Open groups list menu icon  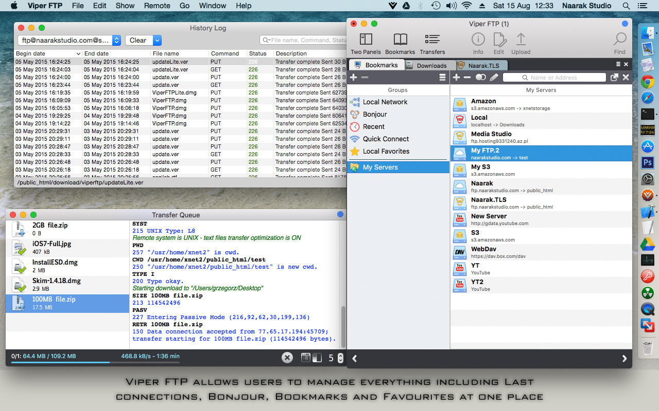(x=442, y=78)
